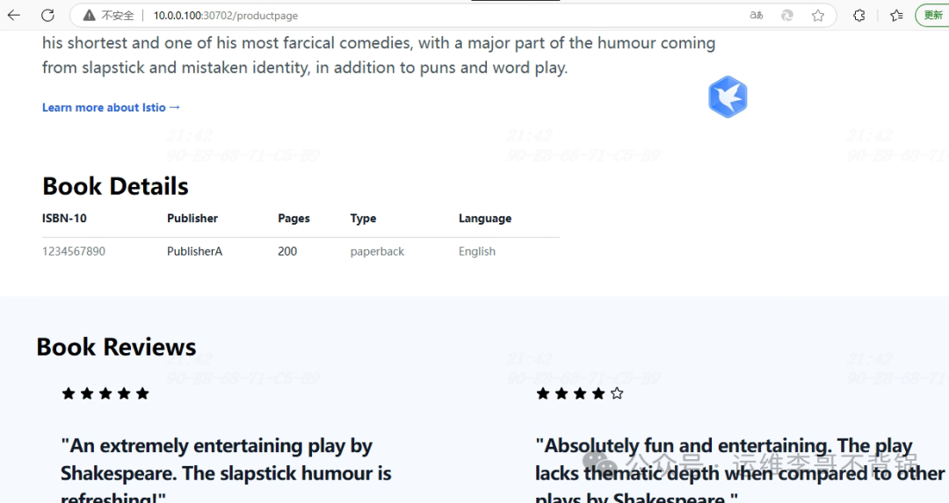Screen dimensions: 949x503
Task: Click the Book Reviews heading
Action: pyautogui.click(x=116, y=347)
